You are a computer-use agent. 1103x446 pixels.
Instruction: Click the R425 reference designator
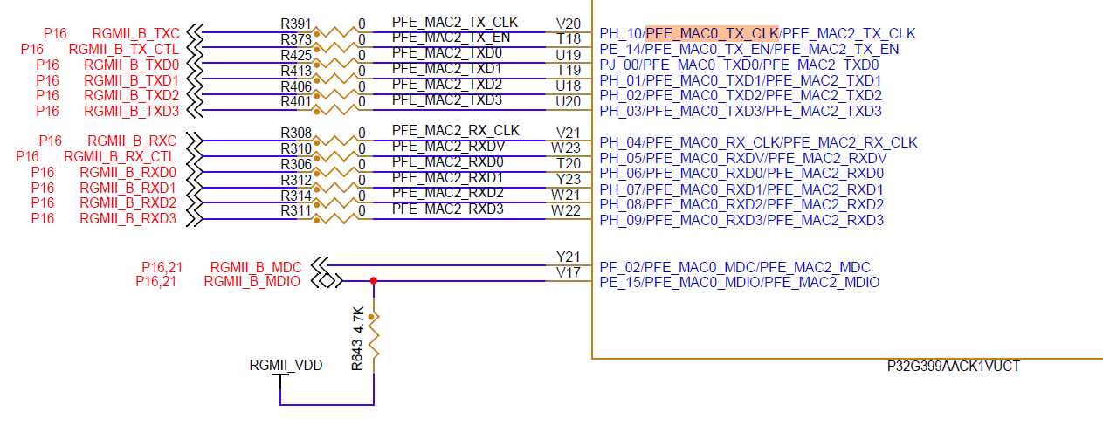click(x=296, y=54)
